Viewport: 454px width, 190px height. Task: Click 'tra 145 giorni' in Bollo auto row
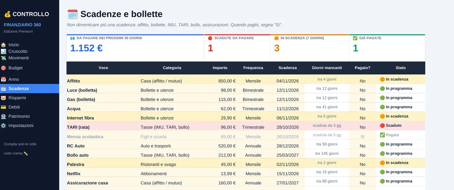point(327,153)
